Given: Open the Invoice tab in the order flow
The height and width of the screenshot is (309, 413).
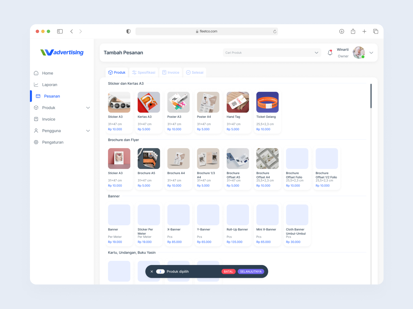Looking at the screenshot, I should click(171, 72).
